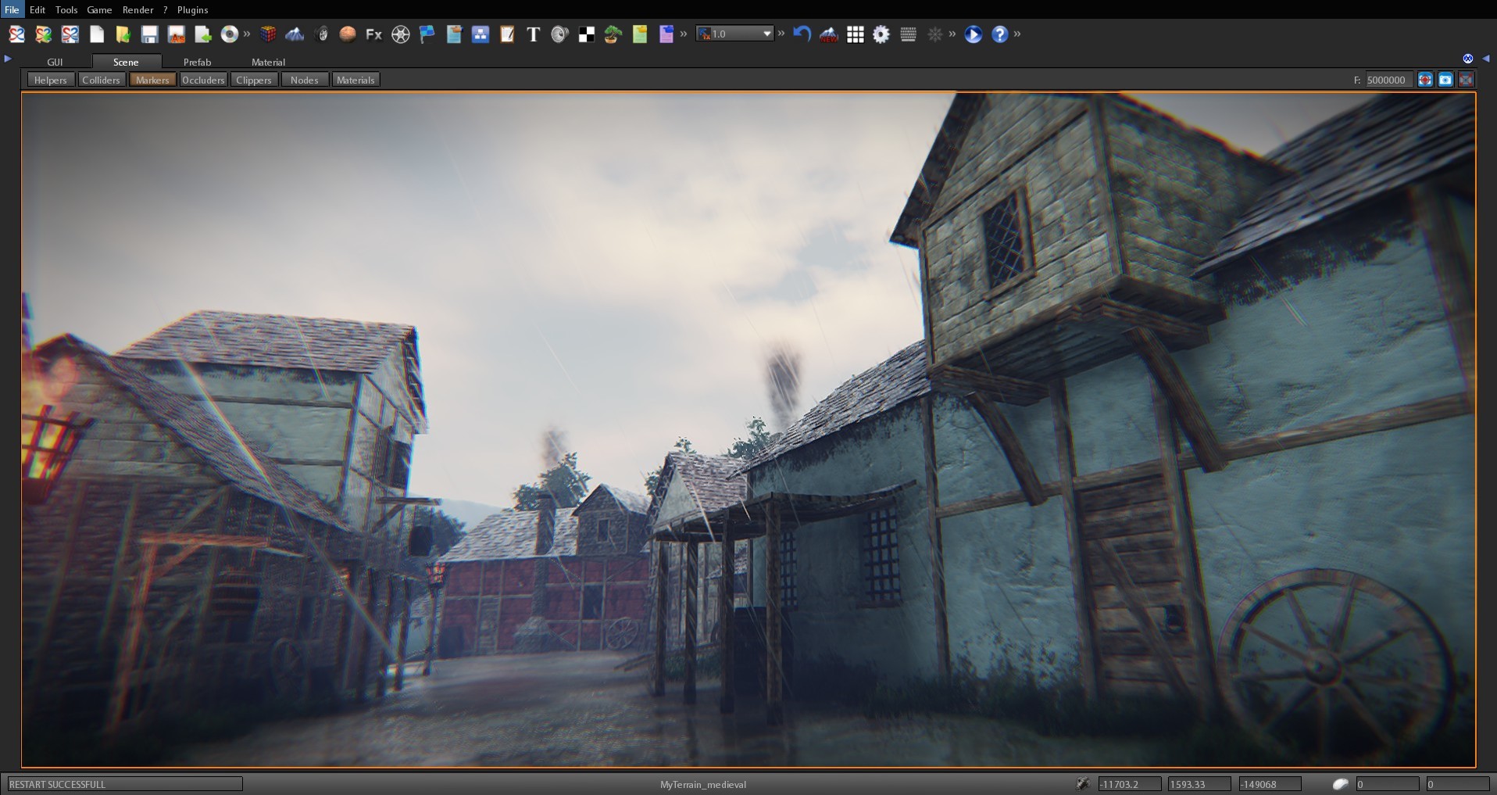Viewport: 1497px width, 795px height.
Task: Show the Nodes panel button
Action: click(304, 79)
